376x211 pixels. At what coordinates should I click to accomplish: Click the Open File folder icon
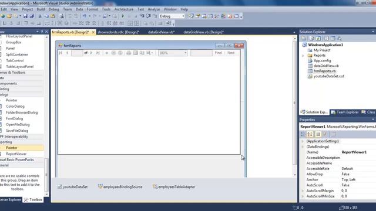[x=9, y=16]
